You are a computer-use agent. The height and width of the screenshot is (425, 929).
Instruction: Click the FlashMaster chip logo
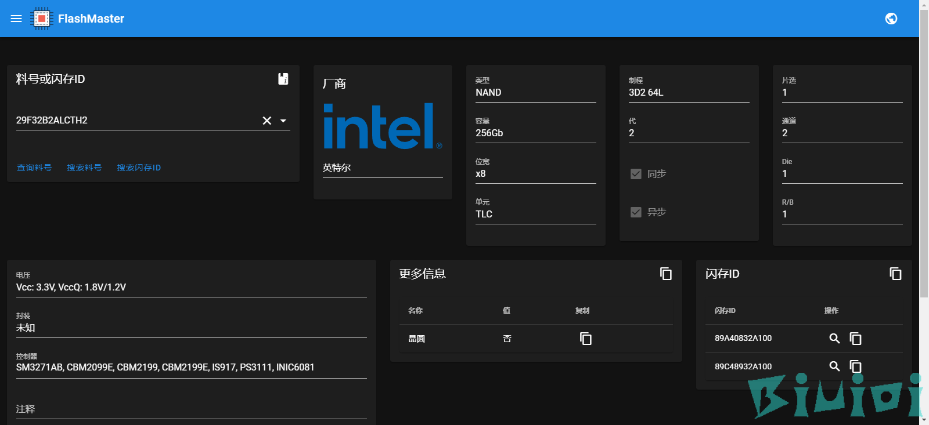tap(42, 19)
